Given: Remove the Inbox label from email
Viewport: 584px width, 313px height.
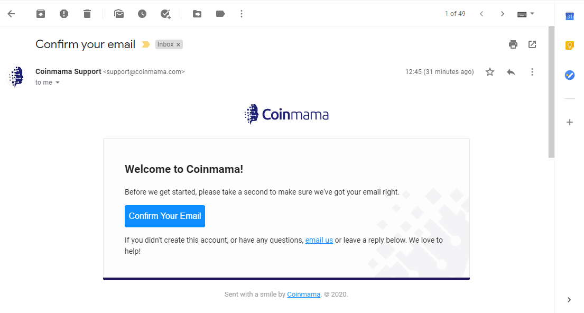Looking at the screenshot, I should [179, 45].
